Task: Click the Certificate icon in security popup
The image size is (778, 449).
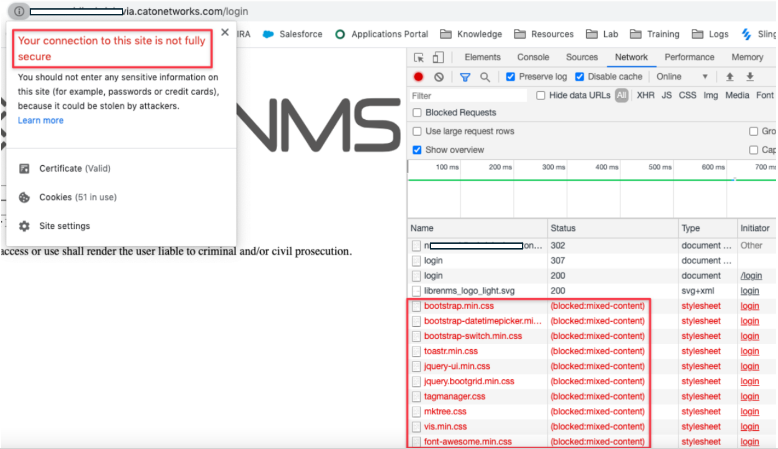Action: click(x=24, y=169)
